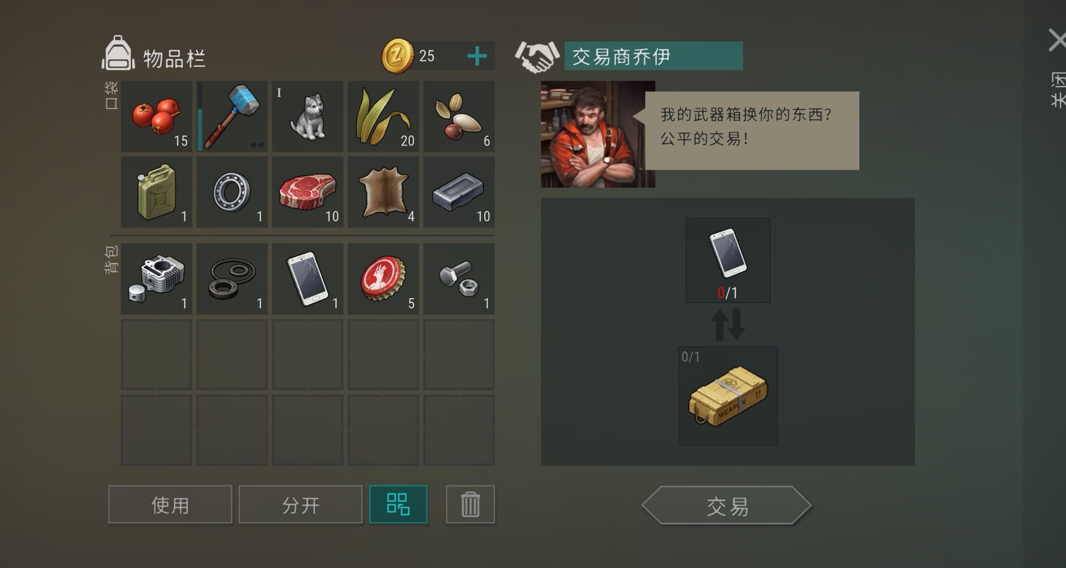Image resolution: width=1066 pixels, height=568 pixels.
Task: Select the red bottle caps
Action: click(x=383, y=279)
